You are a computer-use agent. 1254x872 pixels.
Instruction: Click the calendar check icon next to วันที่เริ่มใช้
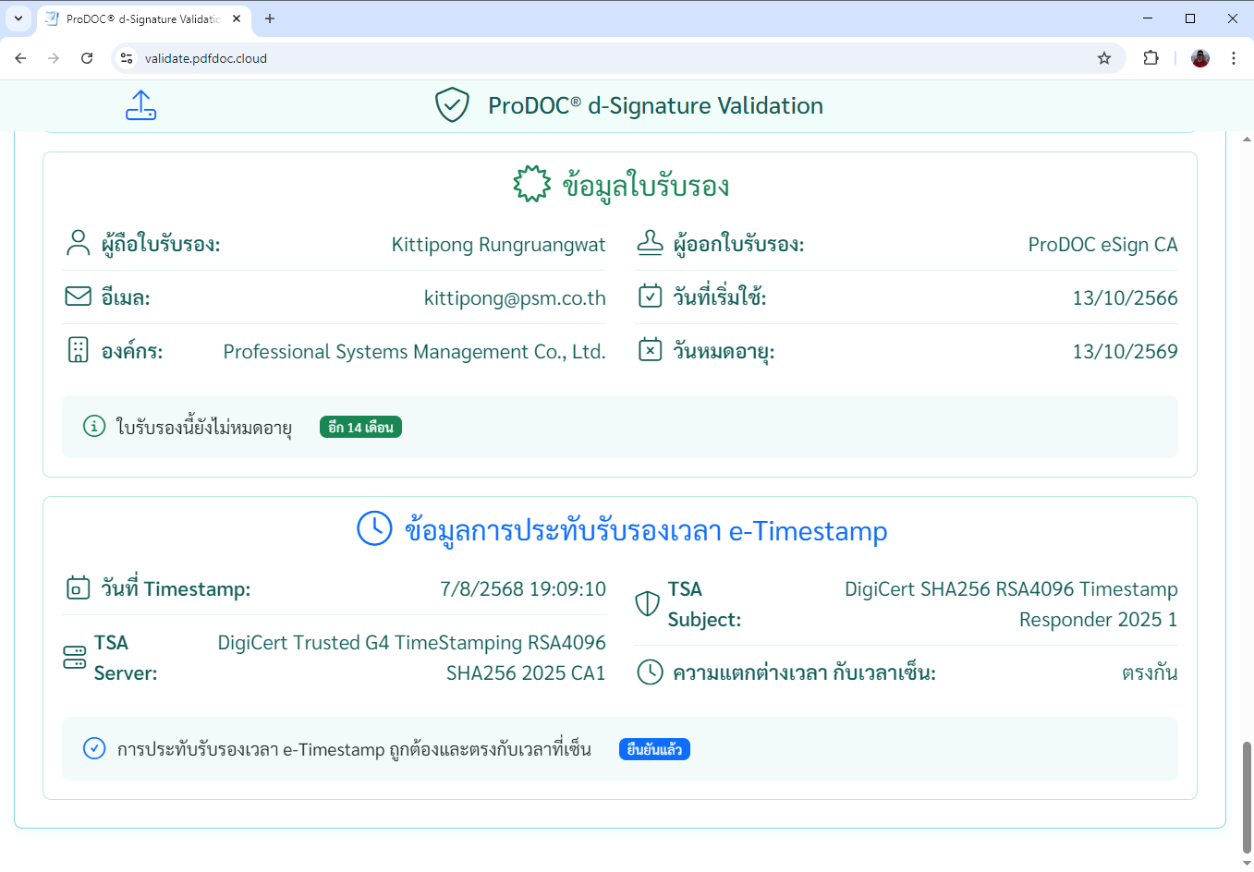[x=651, y=297]
